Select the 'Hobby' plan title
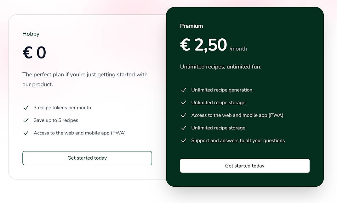 (x=31, y=34)
